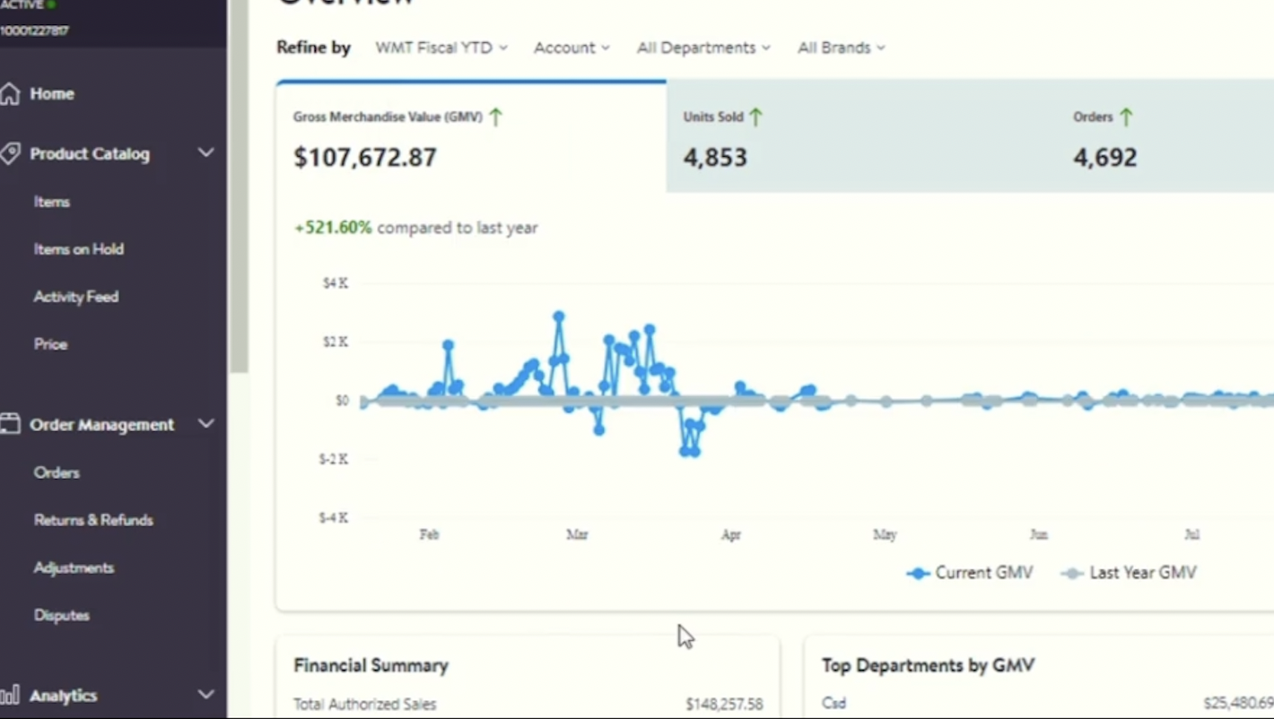Click the green up arrow next to Units Sold
1274x719 pixels.
[x=755, y=117]
